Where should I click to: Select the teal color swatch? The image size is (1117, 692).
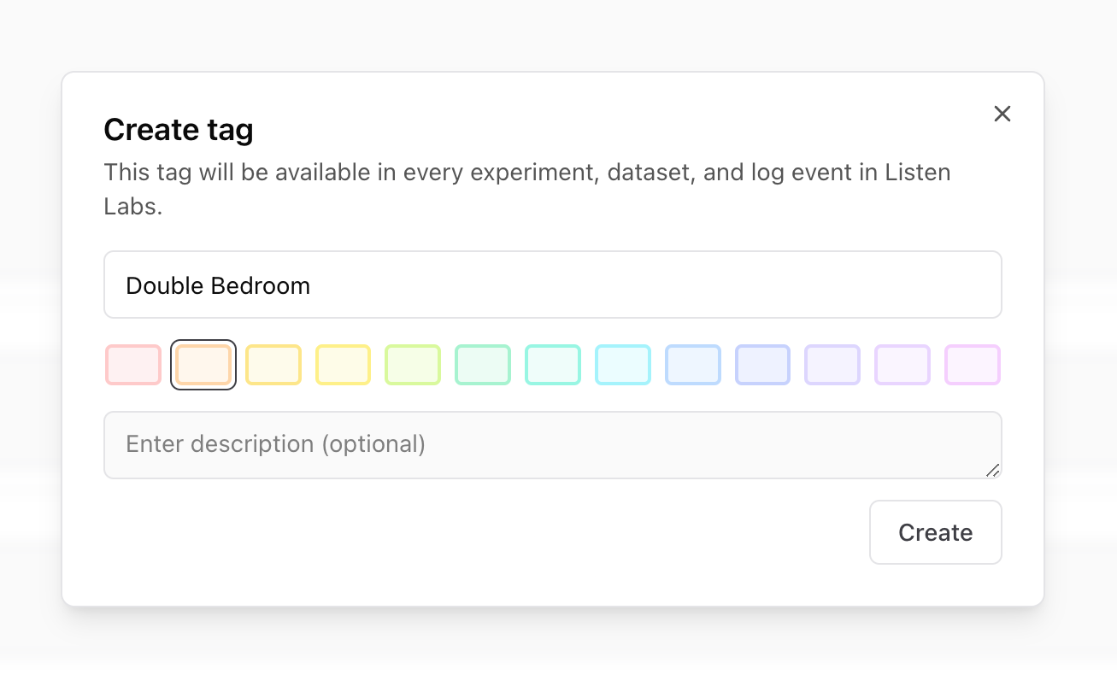pos(553,365)
